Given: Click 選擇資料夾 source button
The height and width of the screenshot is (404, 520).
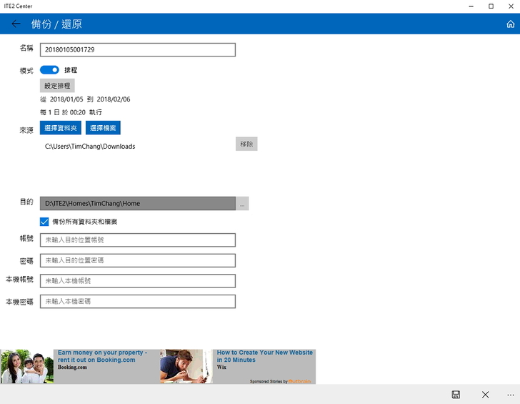Looking at the screenshot, I should (60, 128).
